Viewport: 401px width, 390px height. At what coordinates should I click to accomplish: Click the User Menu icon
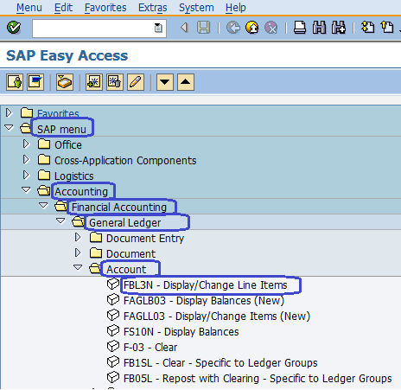coord(15,82)
